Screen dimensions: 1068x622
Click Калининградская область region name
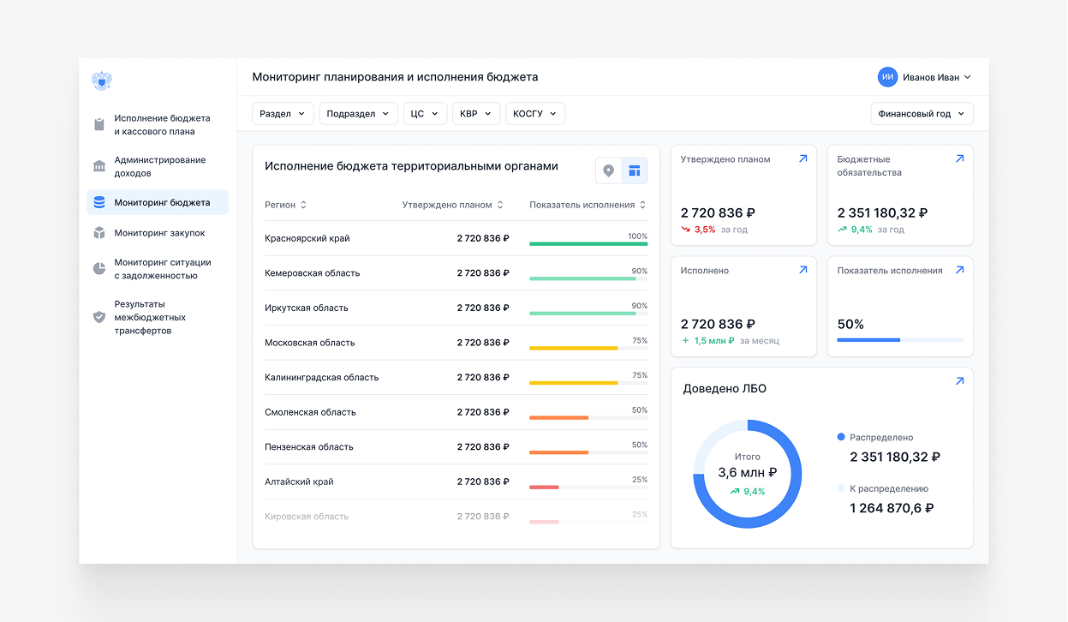[322, 378]
